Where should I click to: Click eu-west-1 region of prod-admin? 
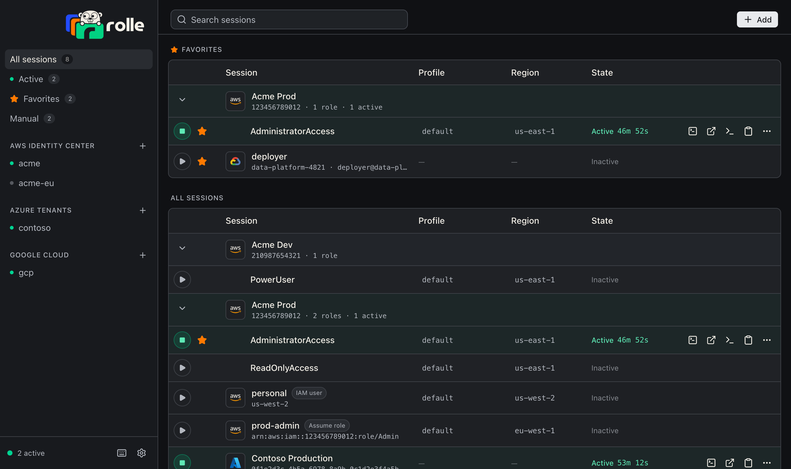tap(535, 431)
